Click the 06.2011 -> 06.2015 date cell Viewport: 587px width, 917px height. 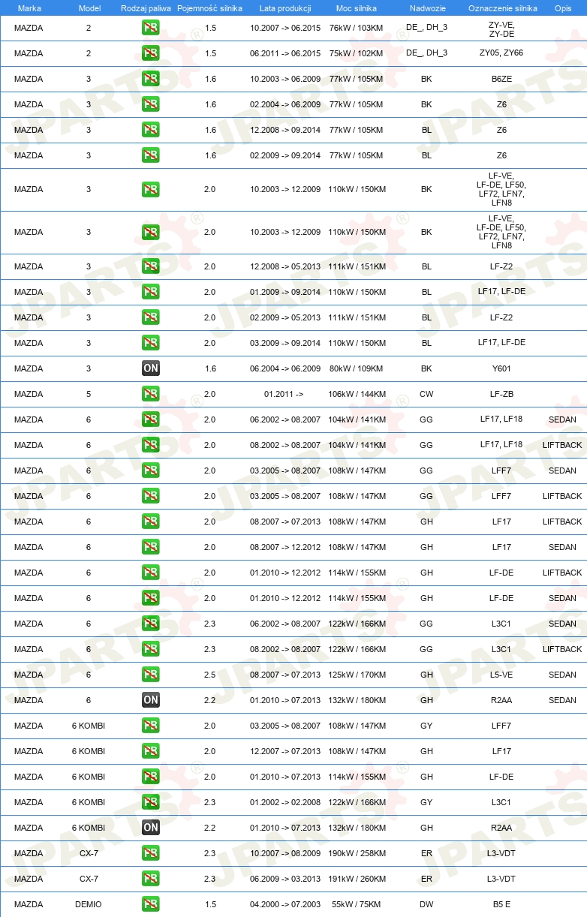tap(285, 54)
